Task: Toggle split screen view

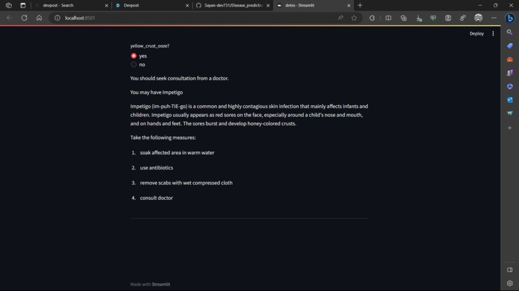Action: (x=388, y=18)
